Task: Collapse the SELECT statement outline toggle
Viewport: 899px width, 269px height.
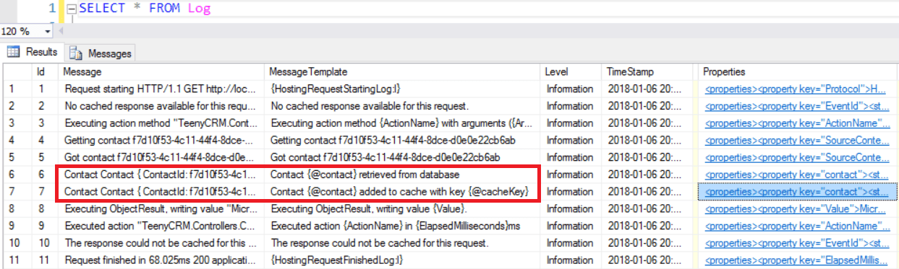Action: click(70, 10)
